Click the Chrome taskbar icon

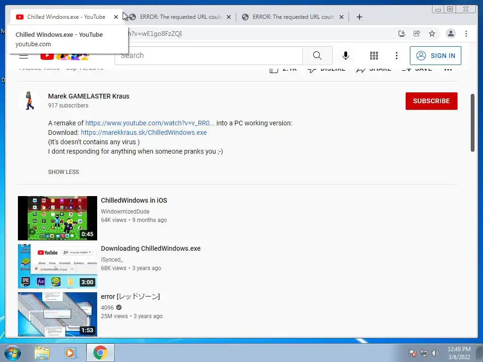[x=100, y=353]
